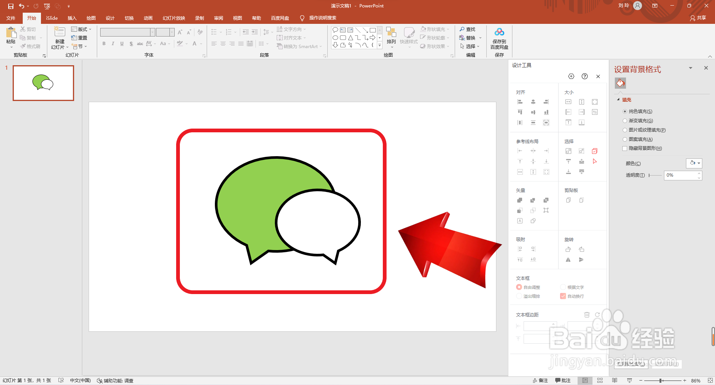This screenshot has height=385, width=715.
Task: Switch to the 幻灯片放映 Slide Show tab
Action: (174, 18)
